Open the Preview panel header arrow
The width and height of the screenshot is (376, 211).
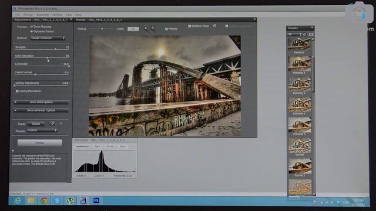pyautogui.click(x=254, y=19)
